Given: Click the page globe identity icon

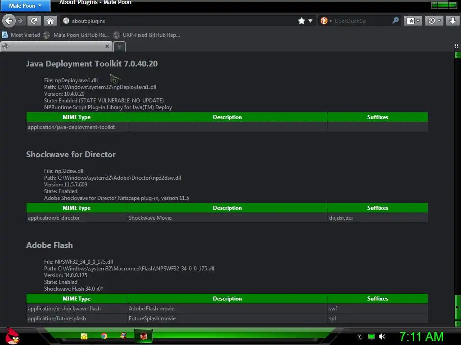Looking at the screenshot, I should click(66, 21).
